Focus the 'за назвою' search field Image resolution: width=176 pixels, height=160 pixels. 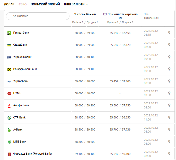38,16
